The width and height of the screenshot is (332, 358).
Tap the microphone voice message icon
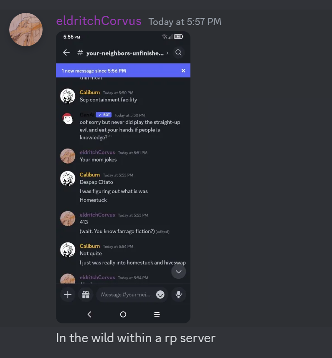click(179, 295)
